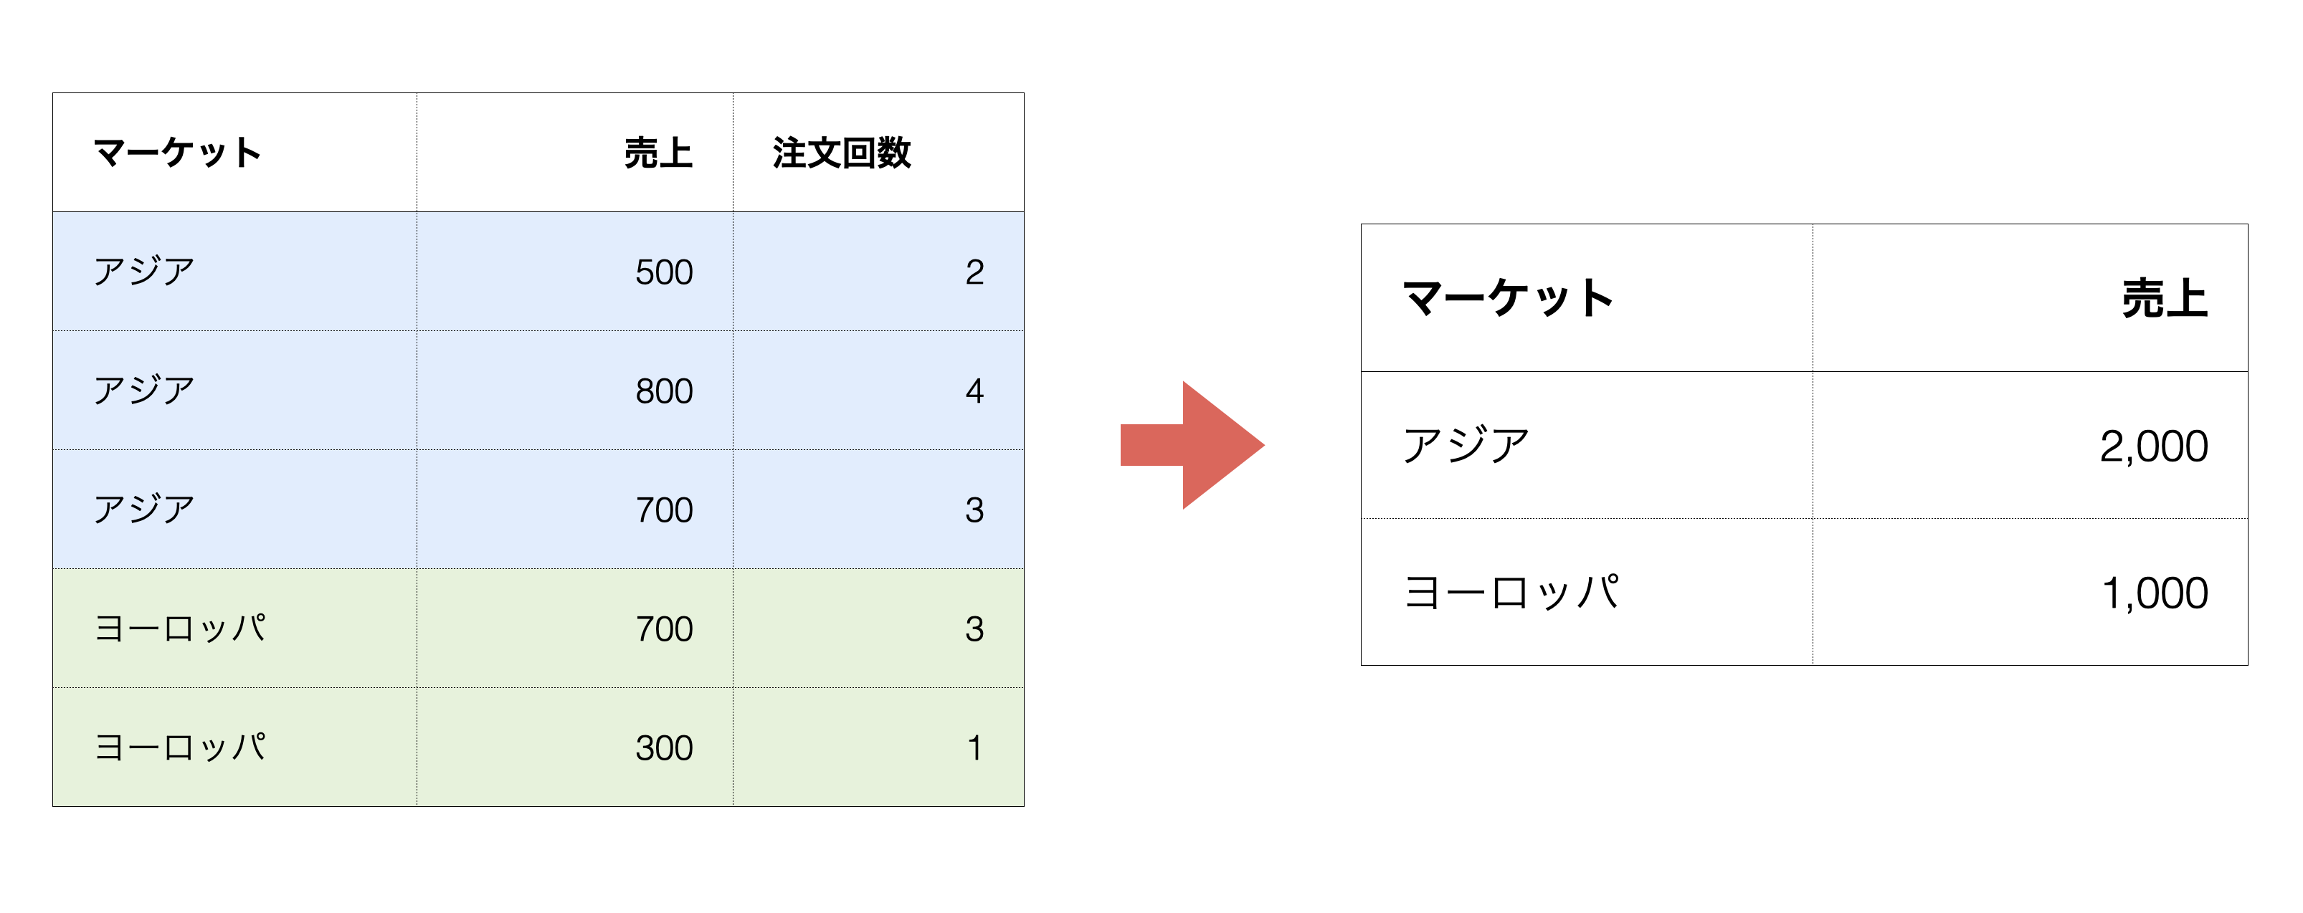
Task: Click the sales cell containing 300
Action: coord(663,747)
